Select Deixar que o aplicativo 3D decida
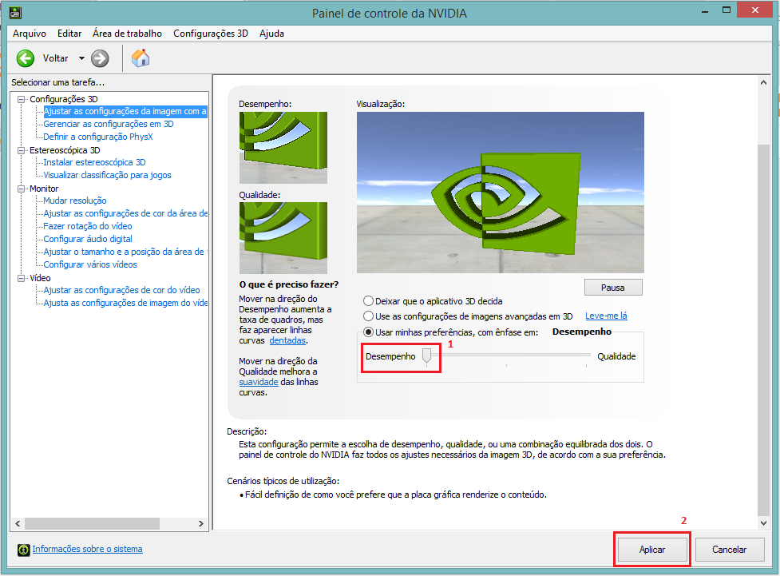The image size is (780, 576). 368,300
